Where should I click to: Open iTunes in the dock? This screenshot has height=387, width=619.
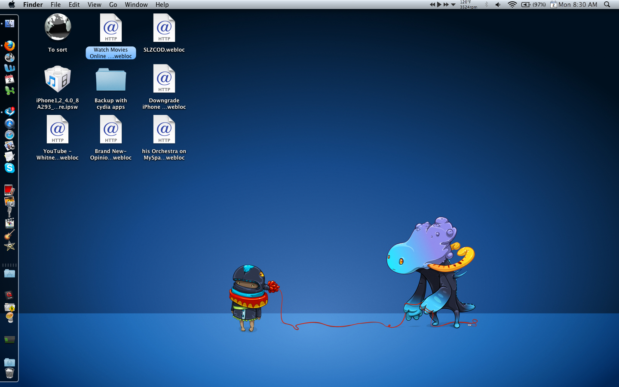[9, 57]
